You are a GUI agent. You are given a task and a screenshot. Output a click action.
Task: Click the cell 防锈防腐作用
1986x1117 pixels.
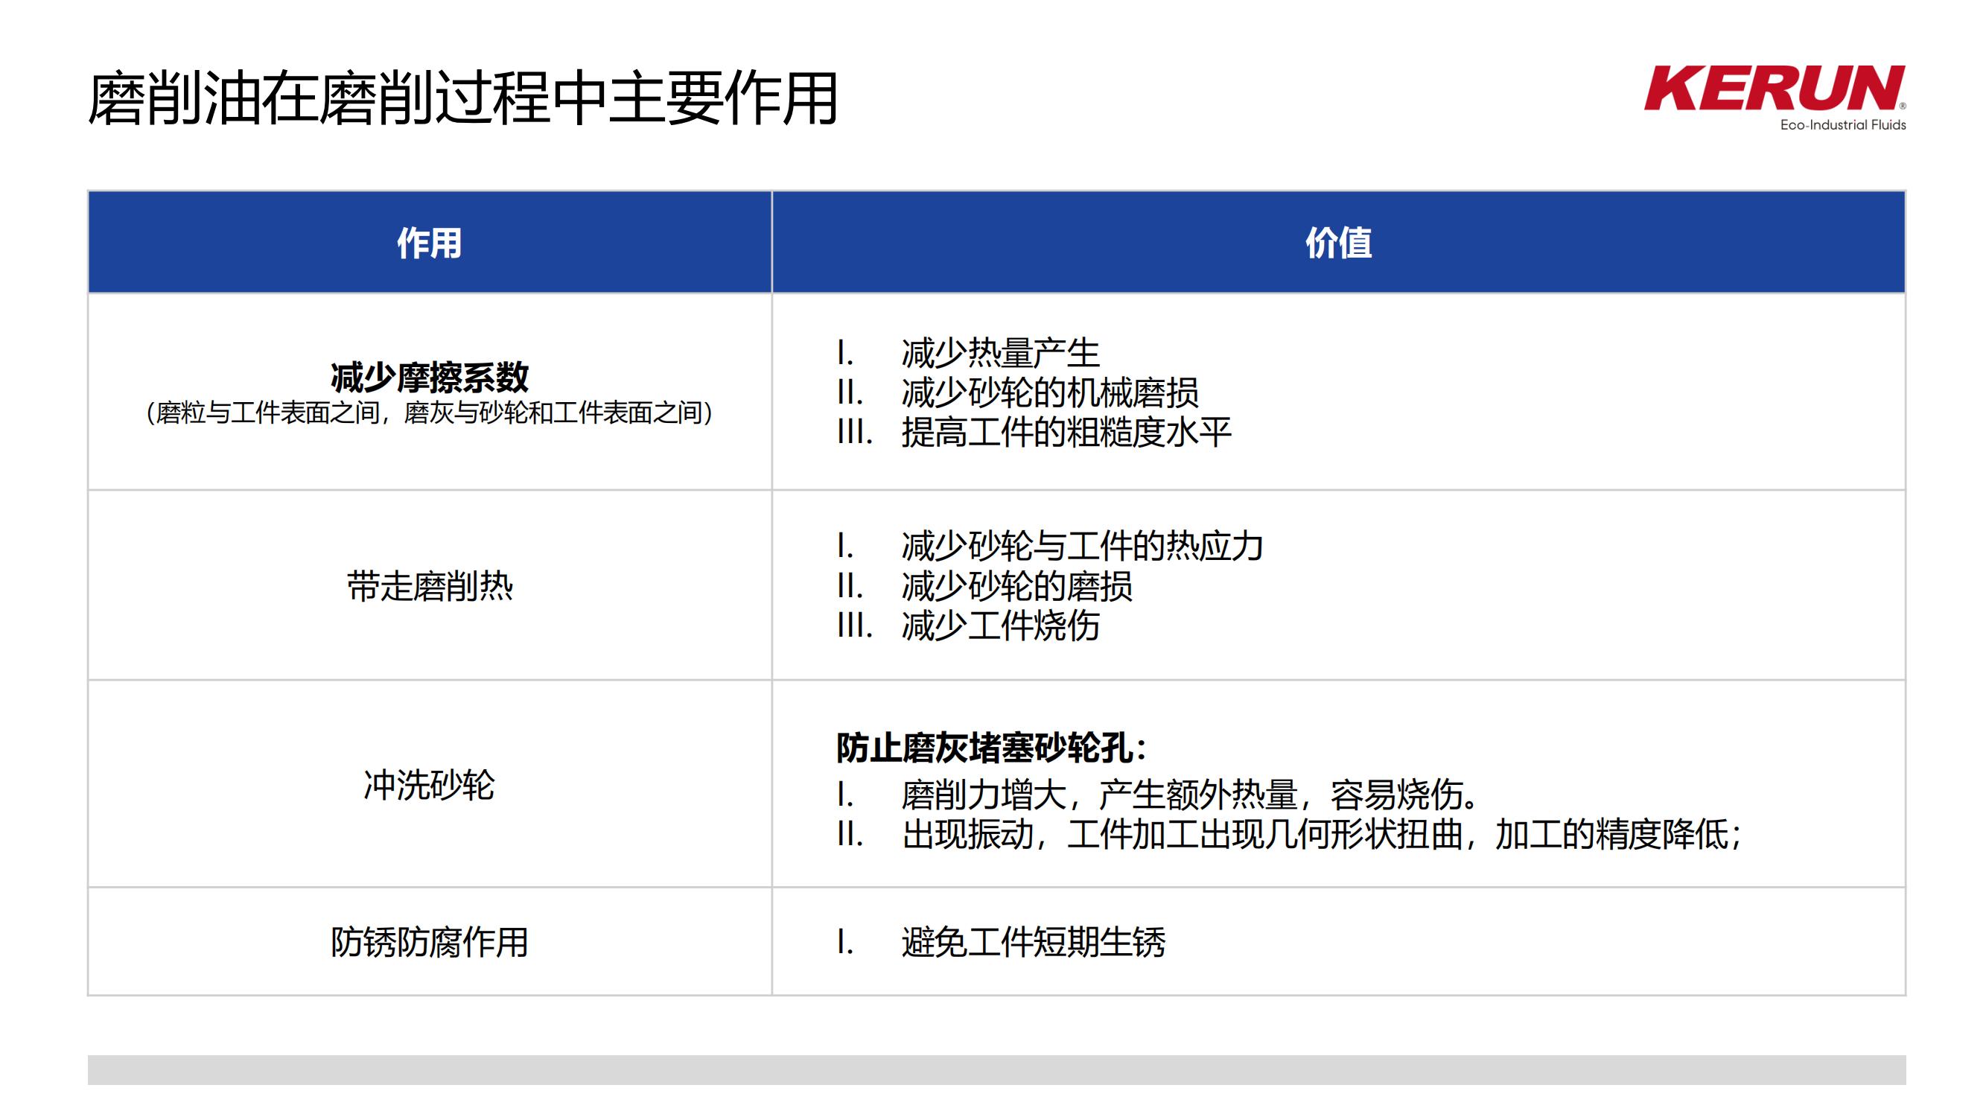430,942
